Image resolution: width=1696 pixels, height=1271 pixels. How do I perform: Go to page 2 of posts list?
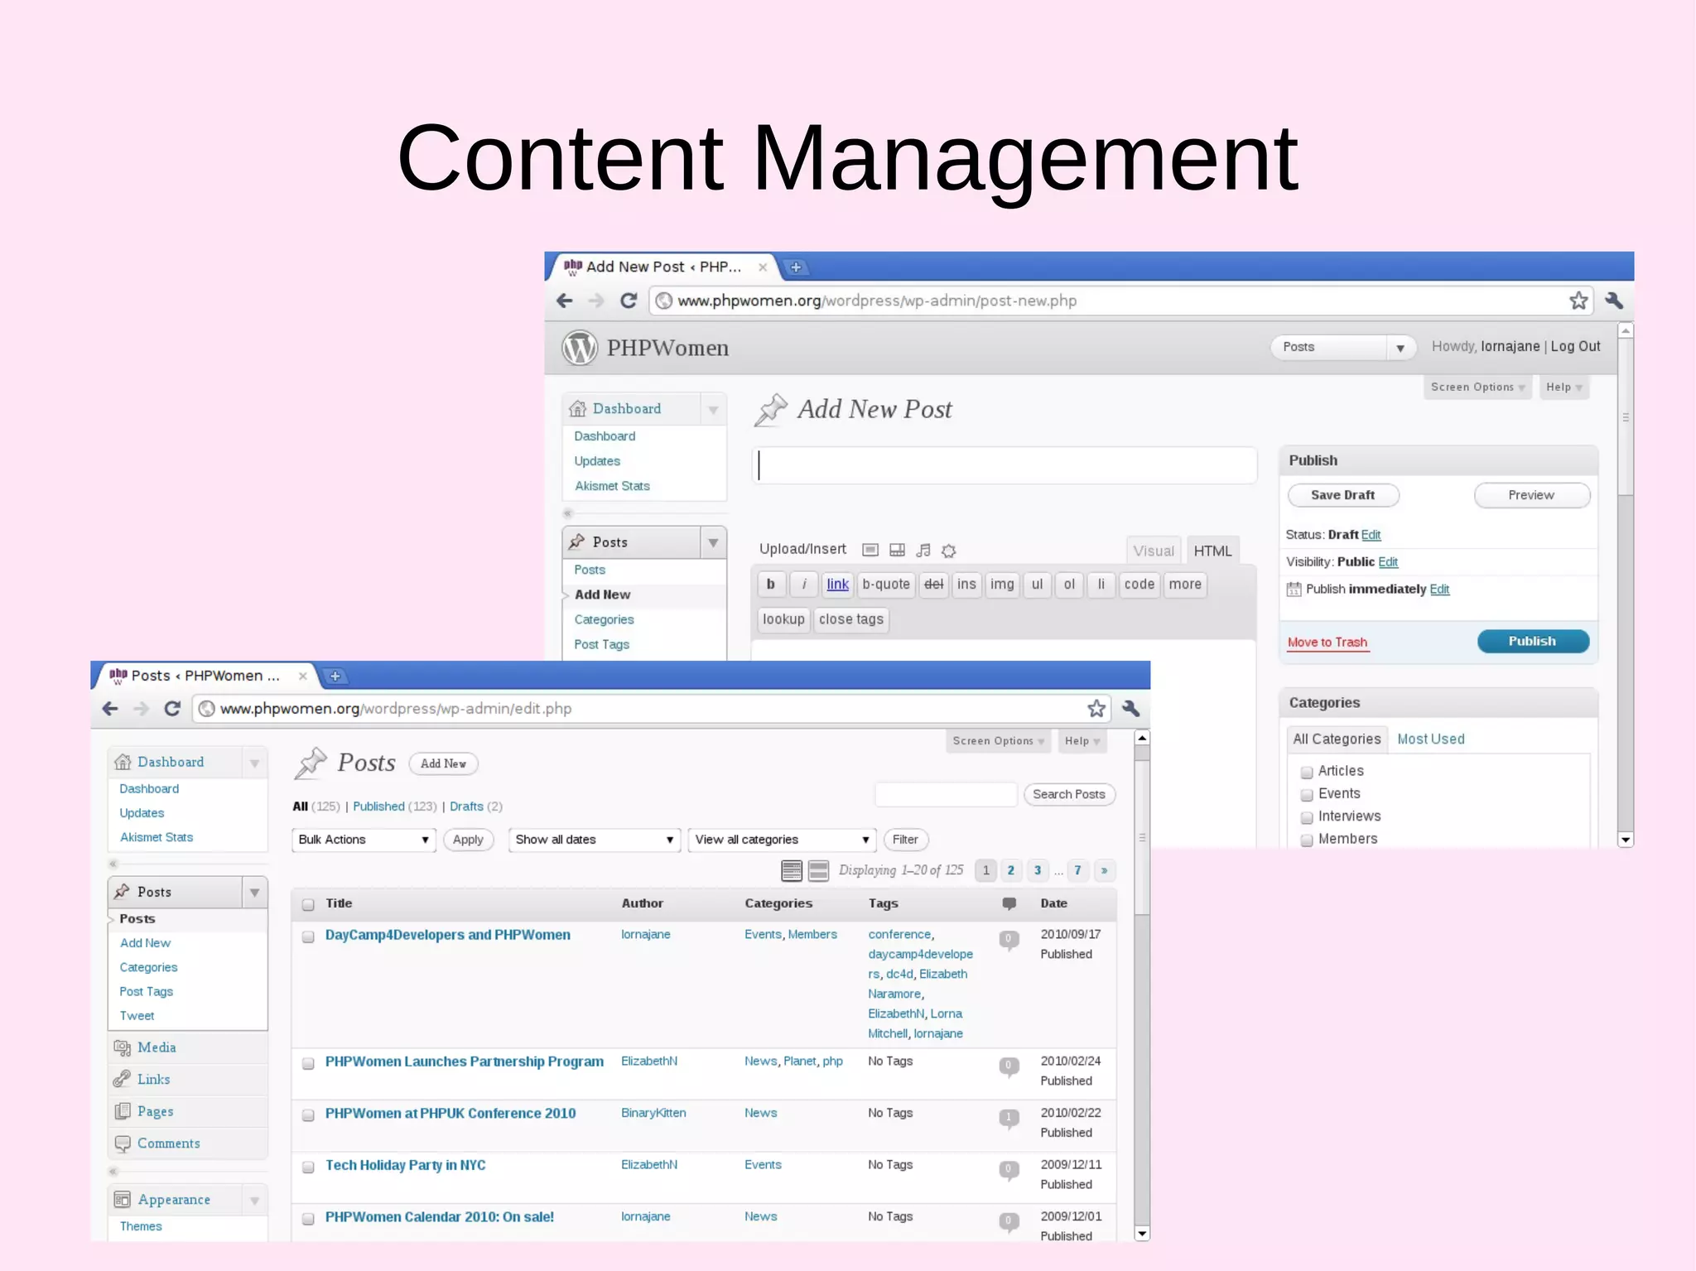(1011, 870)
